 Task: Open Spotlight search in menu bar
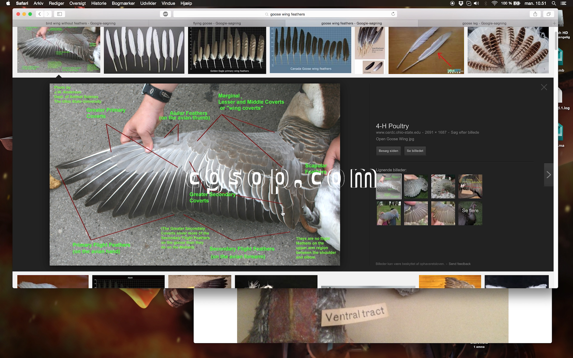tap(554, 3)
